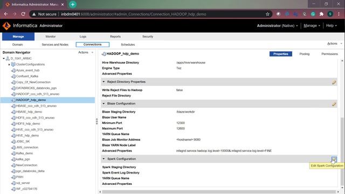Click the Azure_event_hub connection icon

click(13, 71)
